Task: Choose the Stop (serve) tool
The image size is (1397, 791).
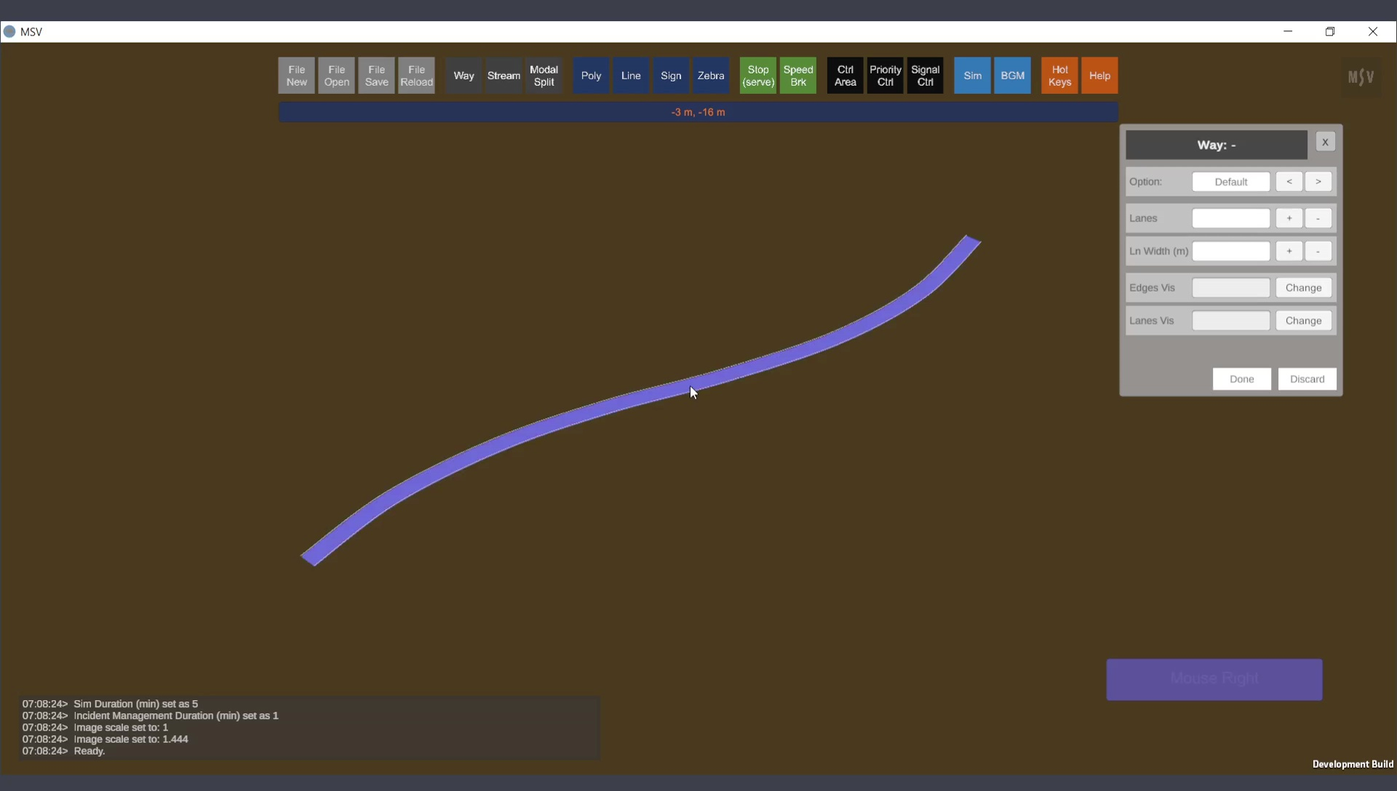Action: [757, 76]
